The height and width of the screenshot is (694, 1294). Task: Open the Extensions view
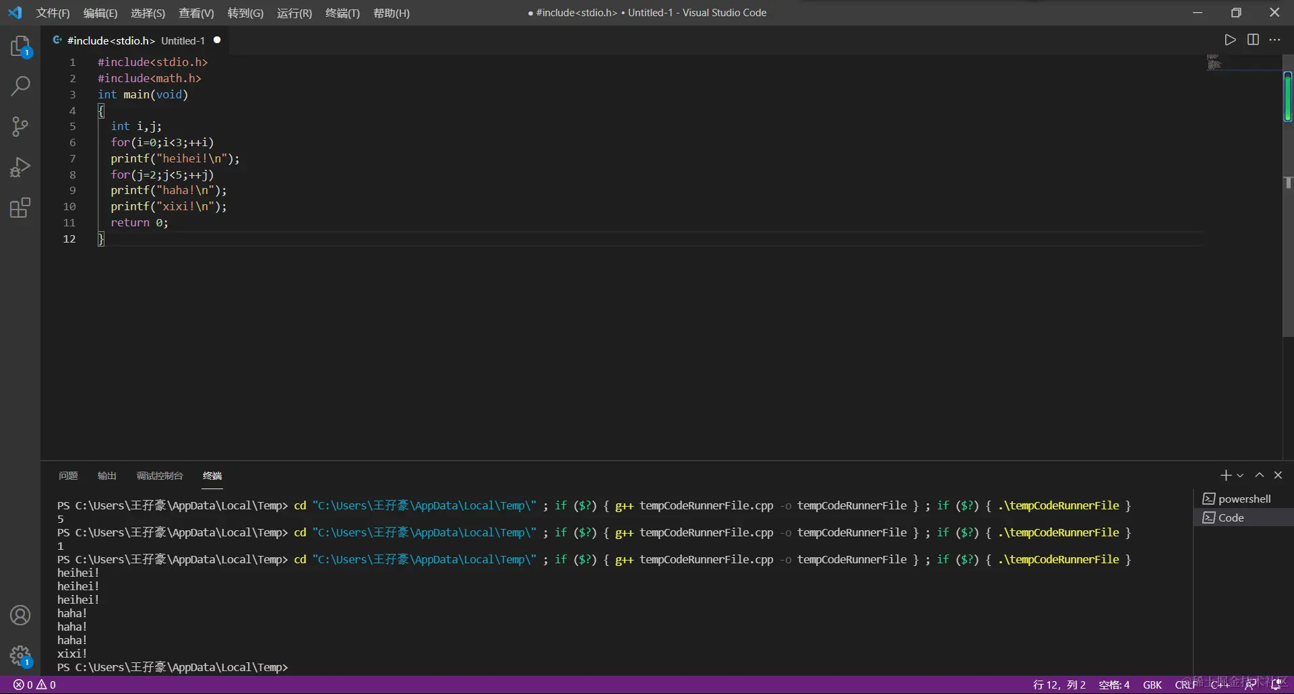coord(20,208)
